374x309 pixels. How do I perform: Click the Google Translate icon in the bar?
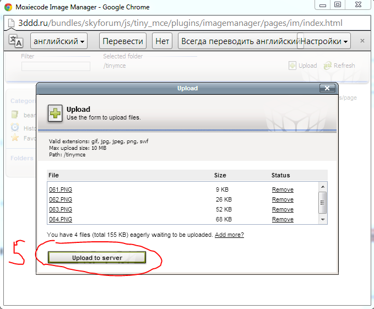click(16, 41)
